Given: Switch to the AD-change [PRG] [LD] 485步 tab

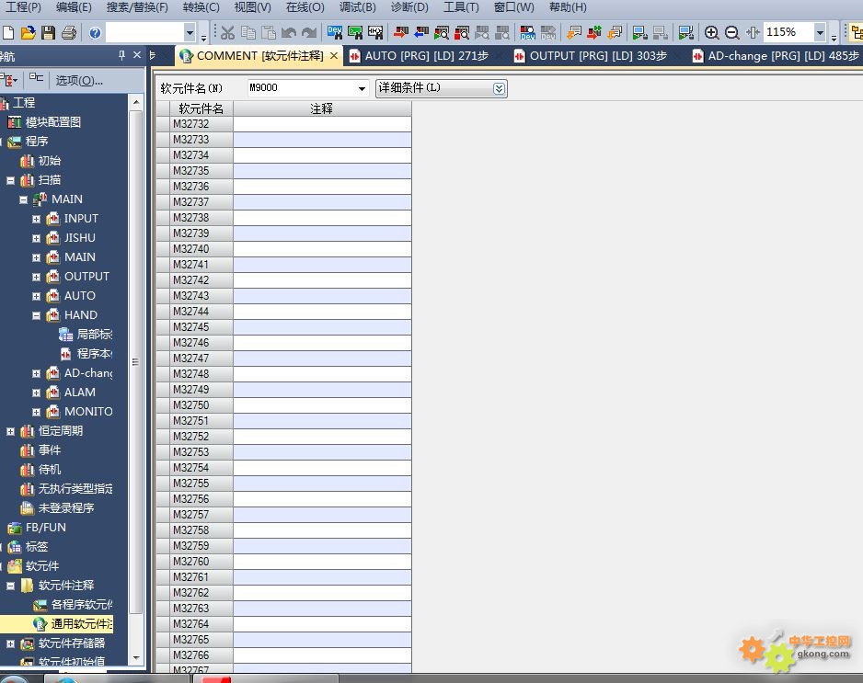Looking at the screenshot, I should tap(776, 56).
